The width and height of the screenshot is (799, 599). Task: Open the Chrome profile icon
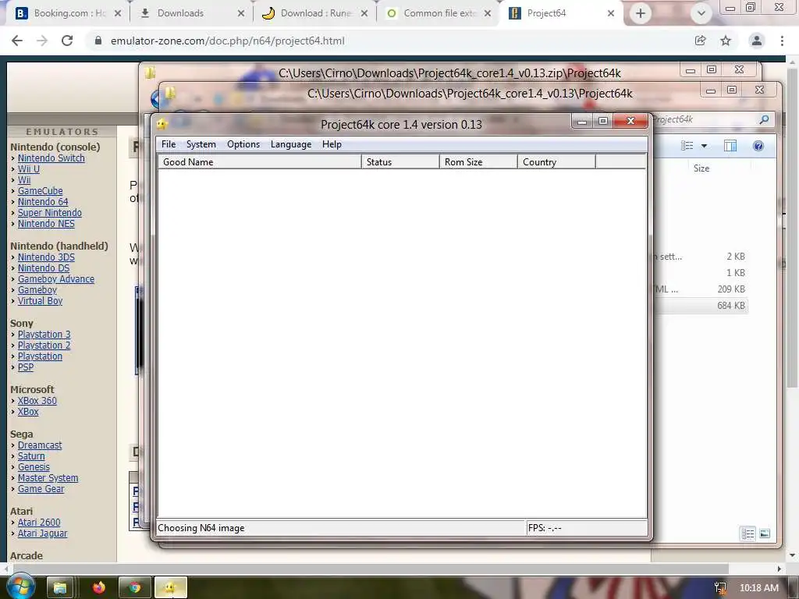click(x=757, y=41)
